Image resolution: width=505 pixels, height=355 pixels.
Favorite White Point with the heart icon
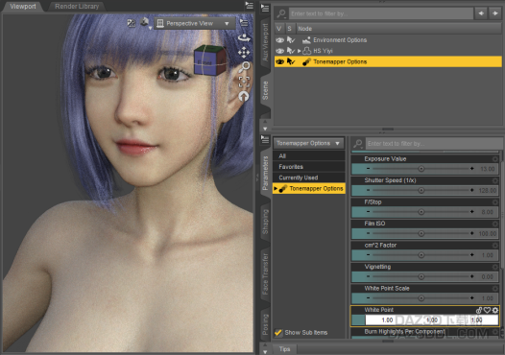pos(488,310)
